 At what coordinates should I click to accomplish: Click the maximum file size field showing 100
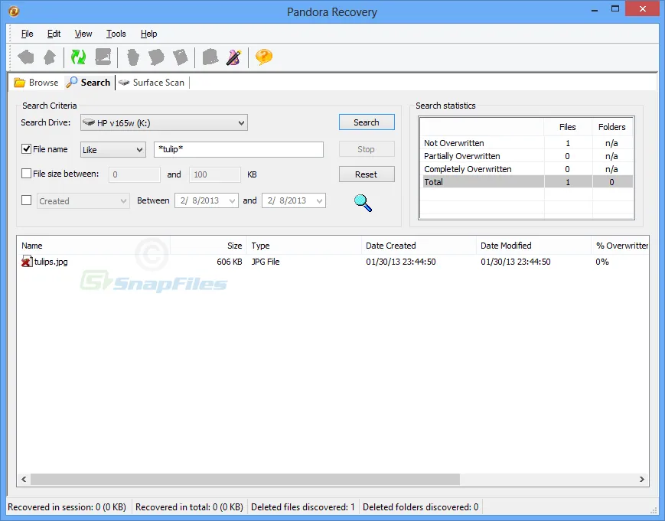point(214,174)
